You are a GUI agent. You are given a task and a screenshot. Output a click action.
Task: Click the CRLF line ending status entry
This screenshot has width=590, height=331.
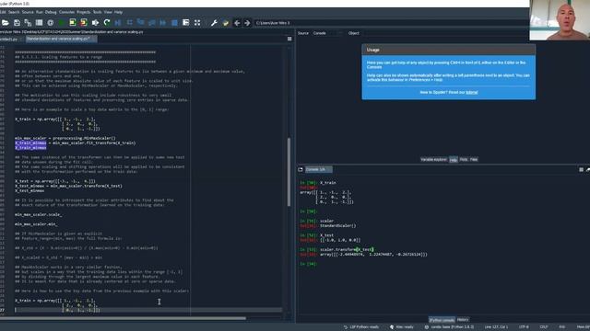pyautogui.click(x=544, y=327)
